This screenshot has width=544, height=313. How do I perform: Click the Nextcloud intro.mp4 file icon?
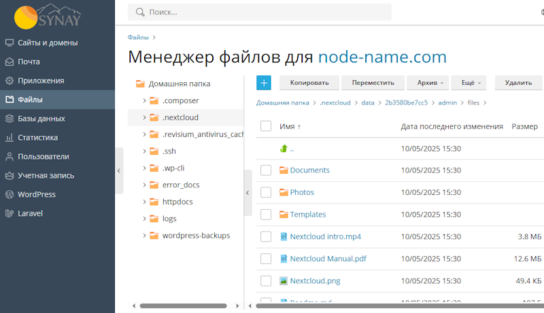coord(284,236)
